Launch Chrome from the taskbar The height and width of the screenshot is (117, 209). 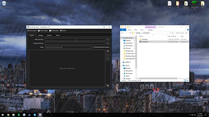click(8, 115)
